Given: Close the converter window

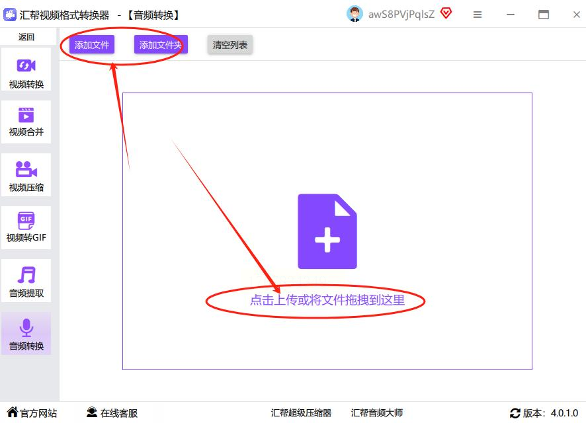Looking at the screenshot, I should point(577,15).
